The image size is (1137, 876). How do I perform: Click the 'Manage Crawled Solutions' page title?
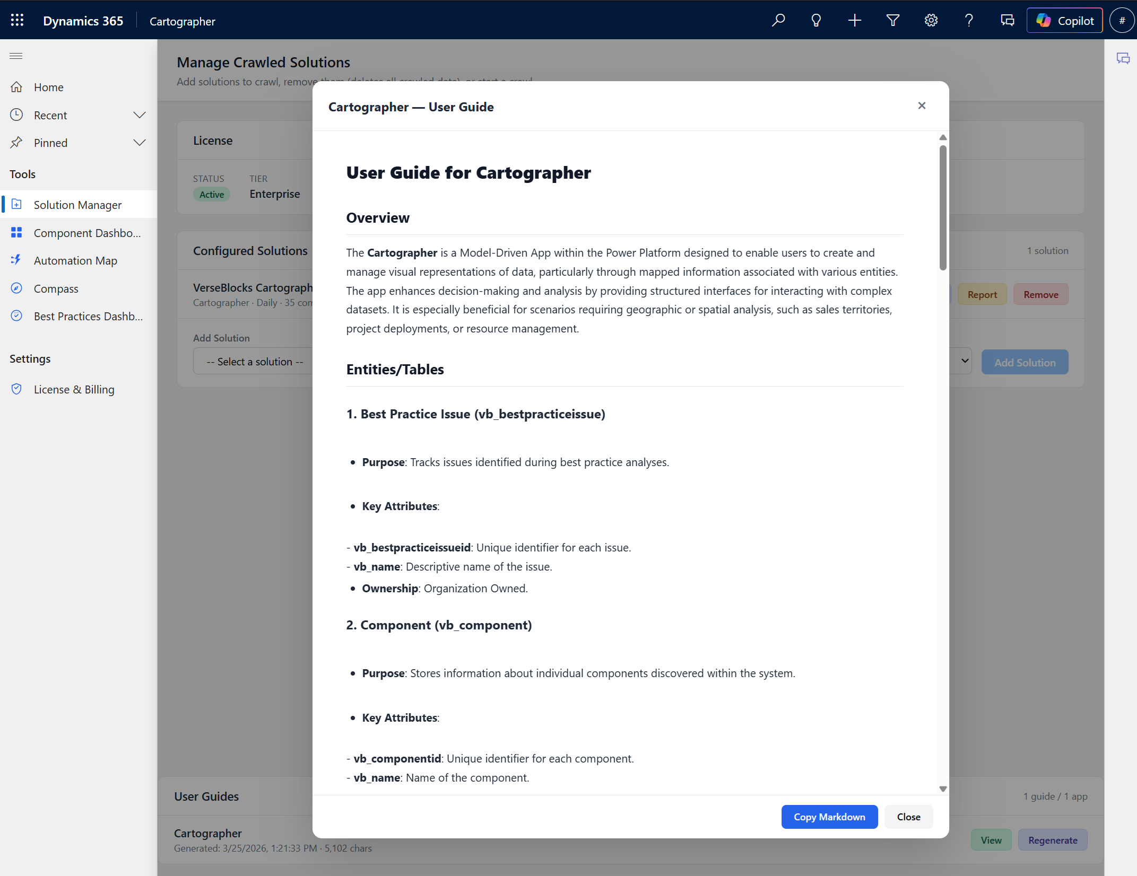[x=263, y=63]
